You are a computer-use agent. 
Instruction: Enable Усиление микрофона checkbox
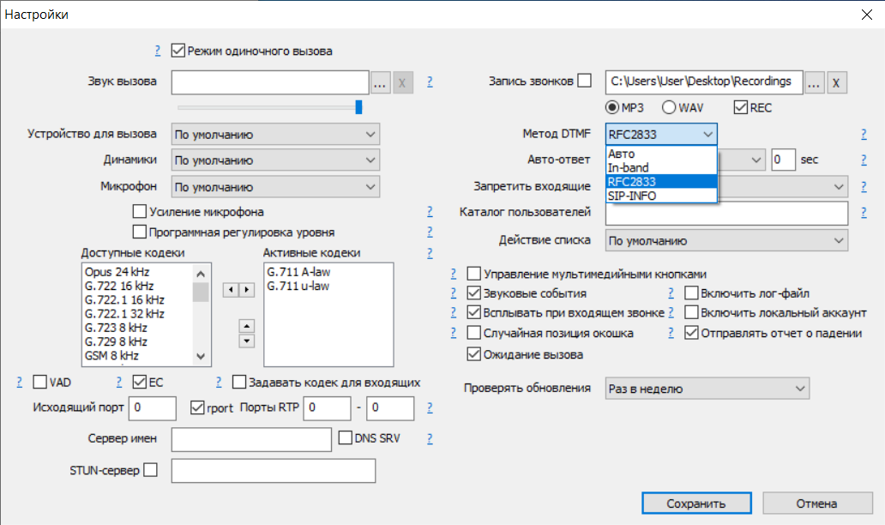(x=141, y=212)
